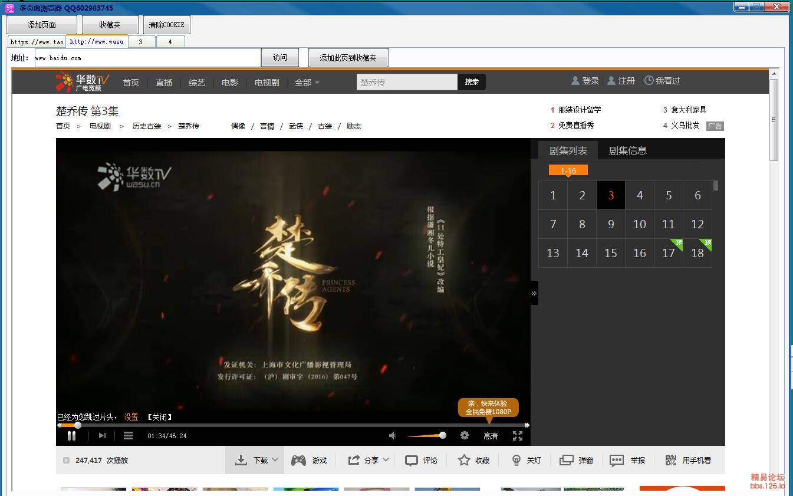Open 首页 in site navigation bar
Screen dimensions: 793x496
tap(131, 83)
